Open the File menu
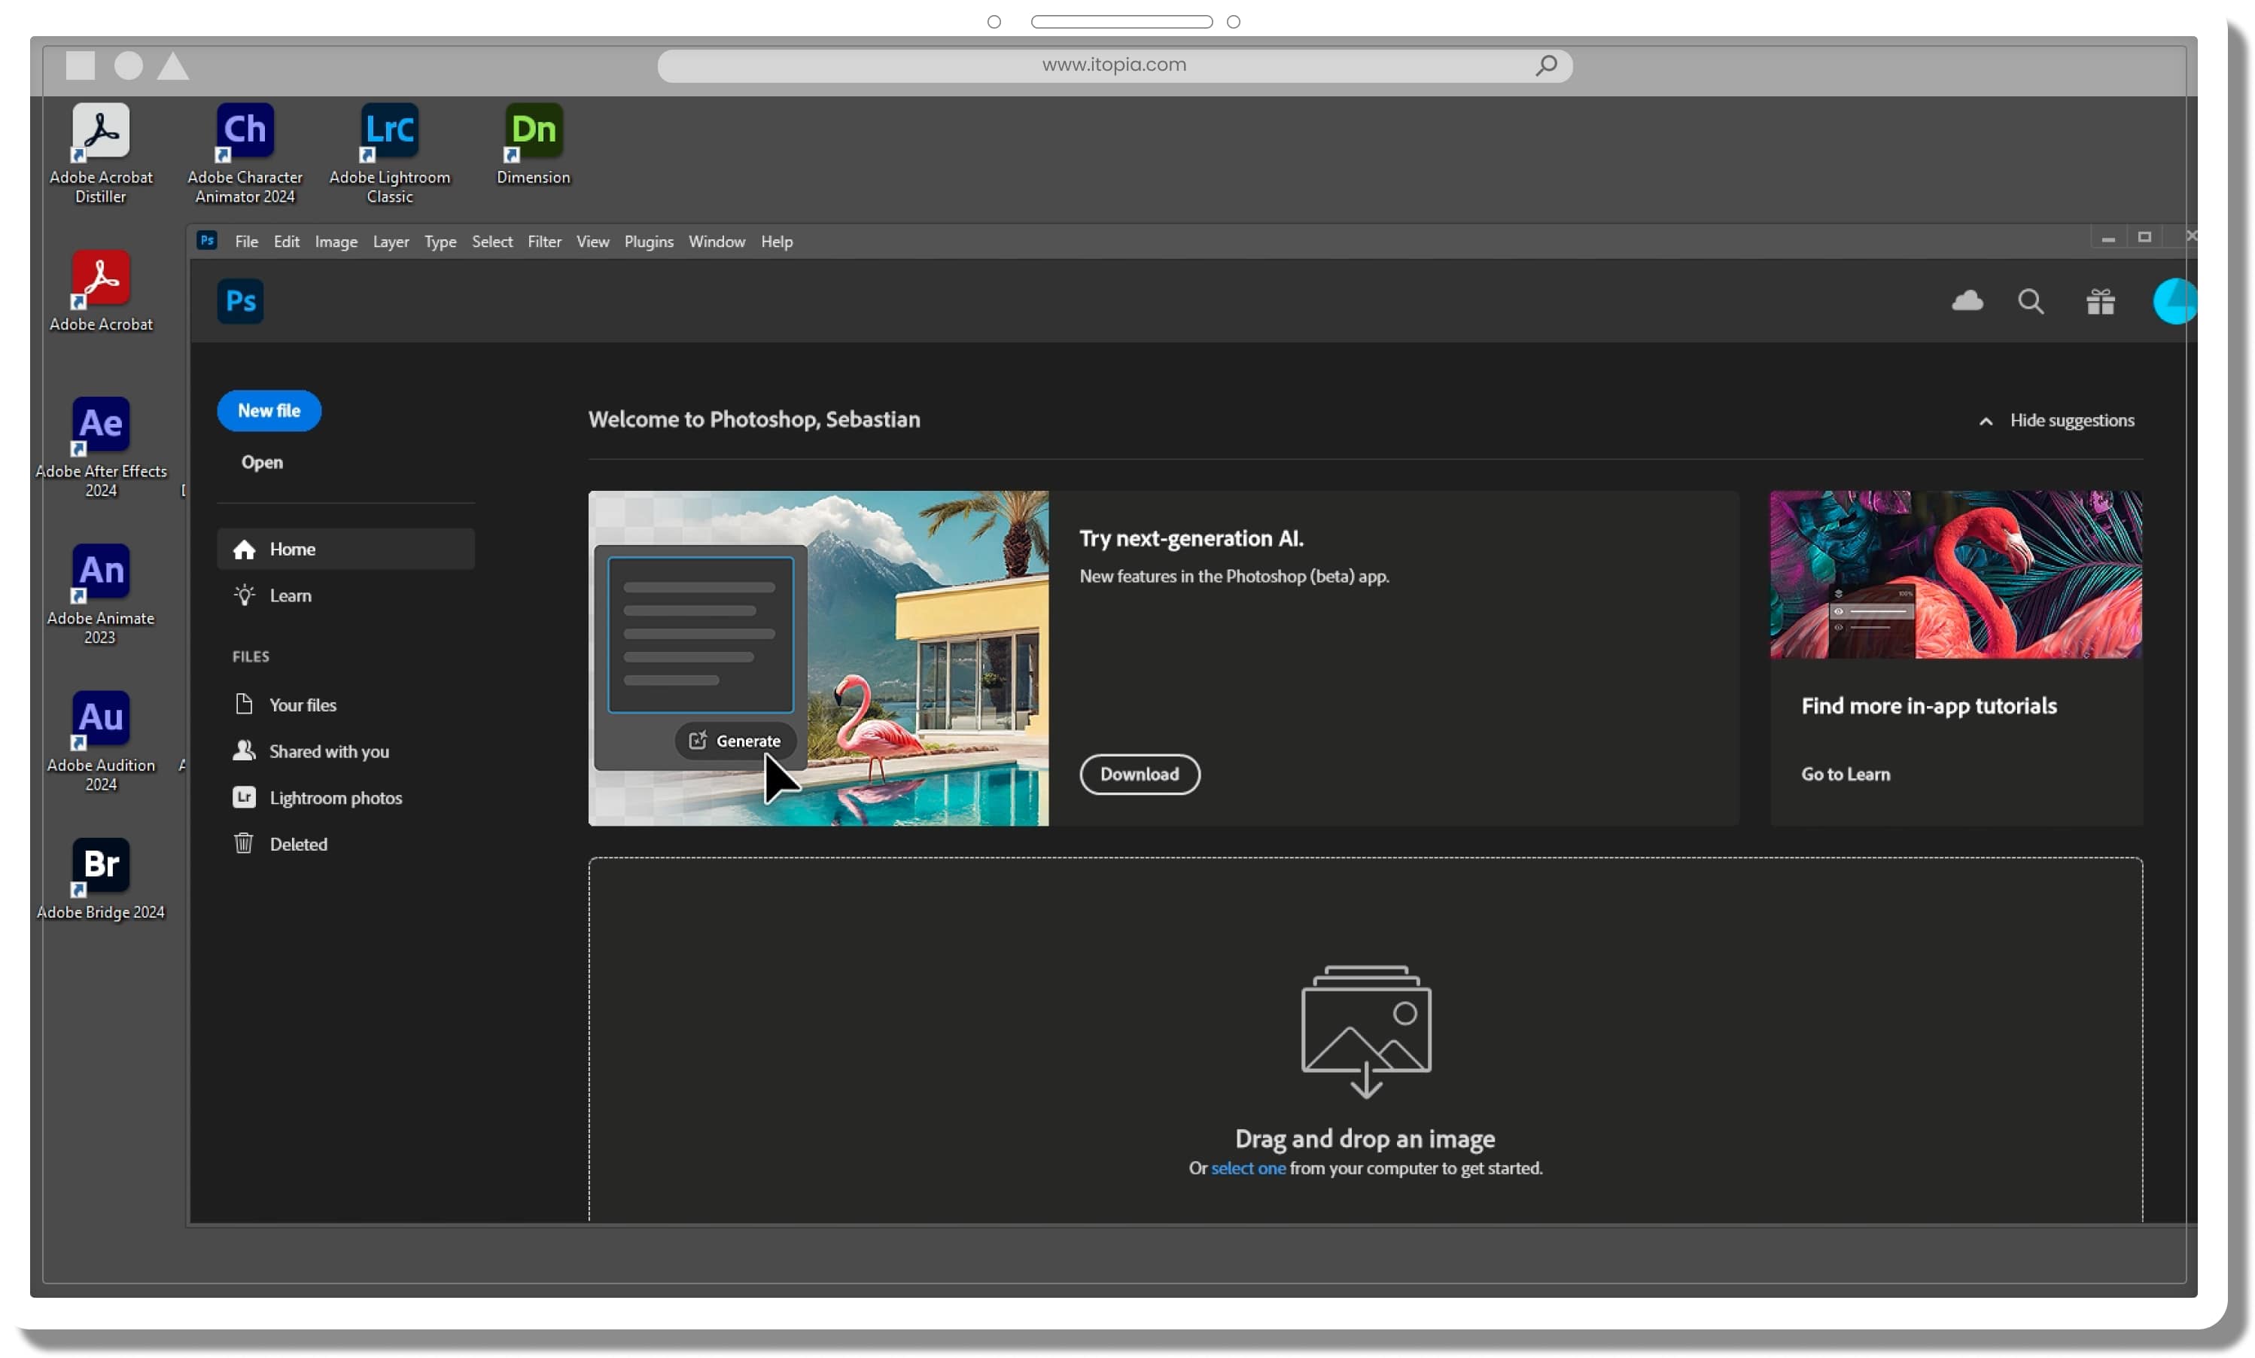This screenshot has height=1358, width=2255. tap(246, 242)
